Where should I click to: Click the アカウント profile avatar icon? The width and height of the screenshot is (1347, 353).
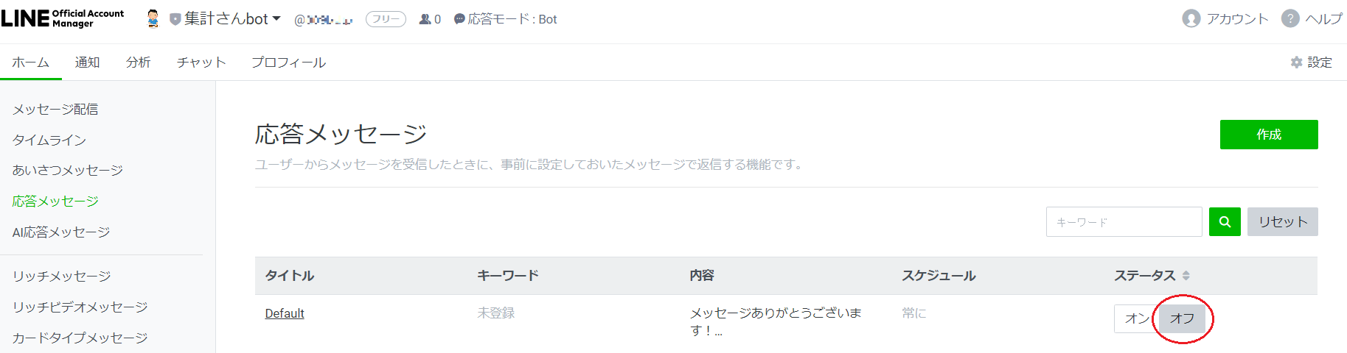1191,18
